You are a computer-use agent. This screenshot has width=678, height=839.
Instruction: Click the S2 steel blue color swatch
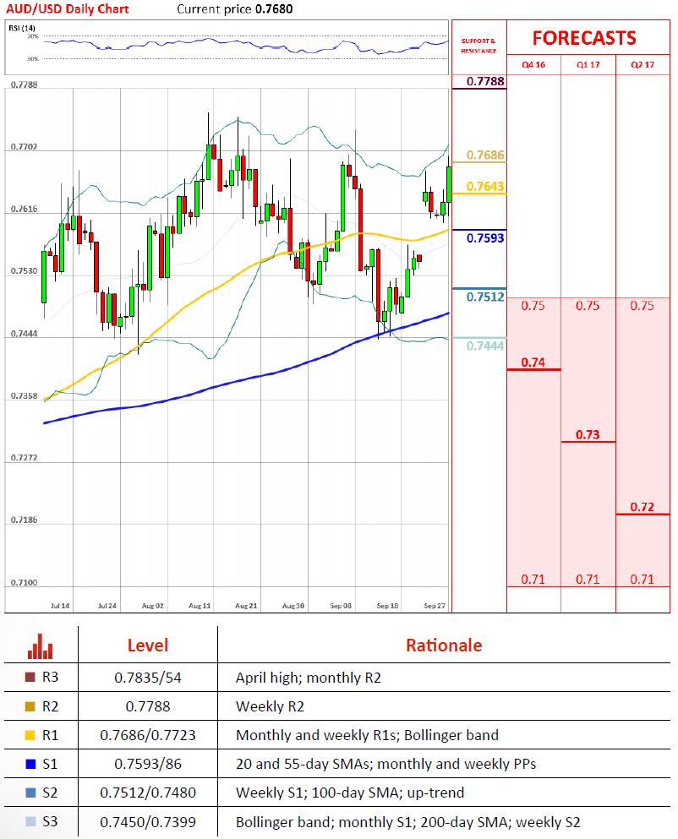pyautogui.click(x=30, y=793)
